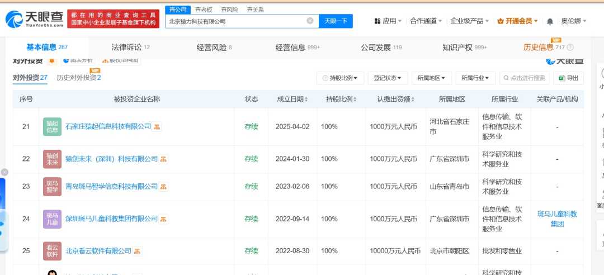Open equity structure icon beside 北京看云软件有限公司
This screenshot has width=604, height=275.
tap(137, 251)
